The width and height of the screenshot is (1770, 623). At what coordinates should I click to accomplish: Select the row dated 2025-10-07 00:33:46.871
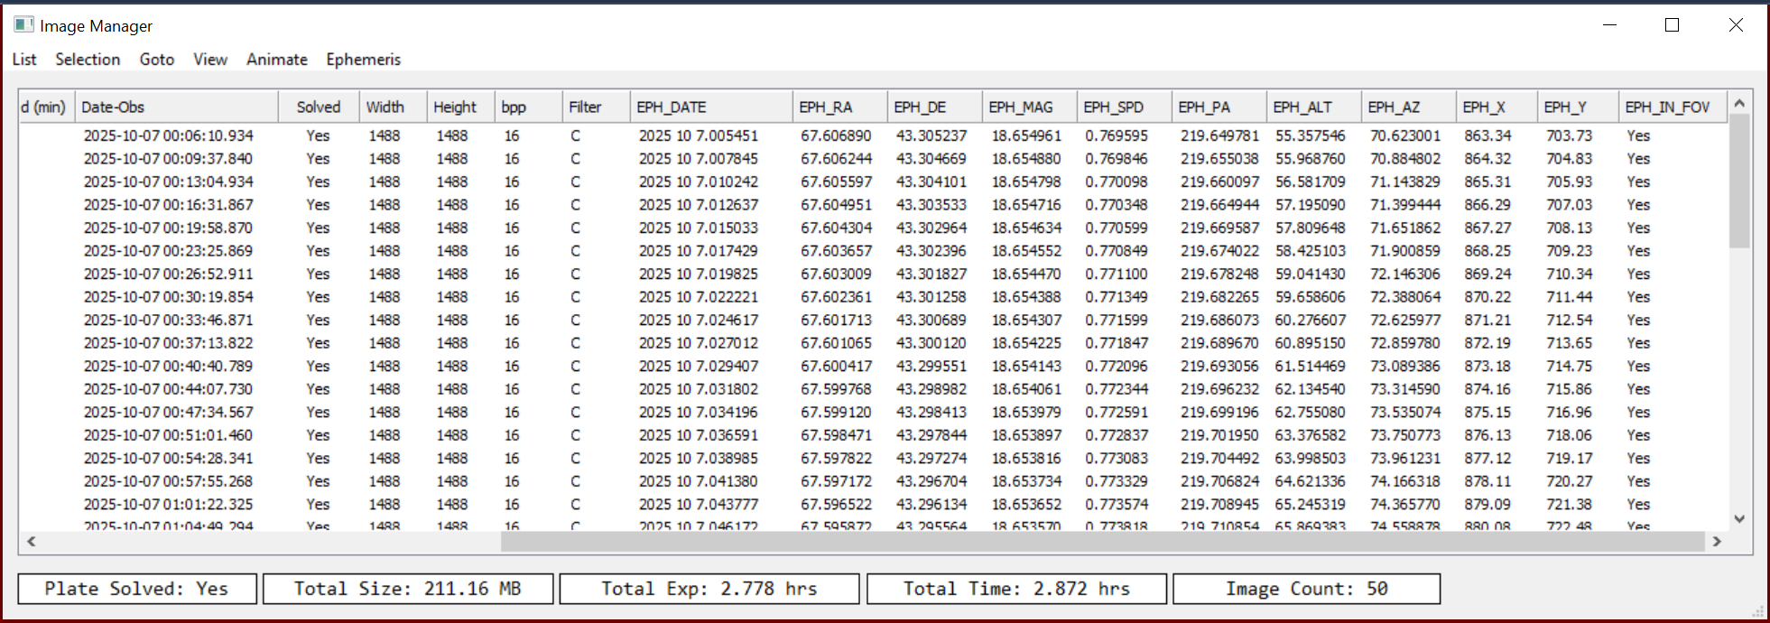169,321
